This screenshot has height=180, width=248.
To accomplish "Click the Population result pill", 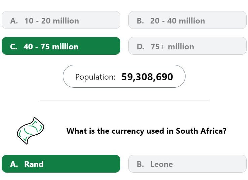I will (124, 76).
